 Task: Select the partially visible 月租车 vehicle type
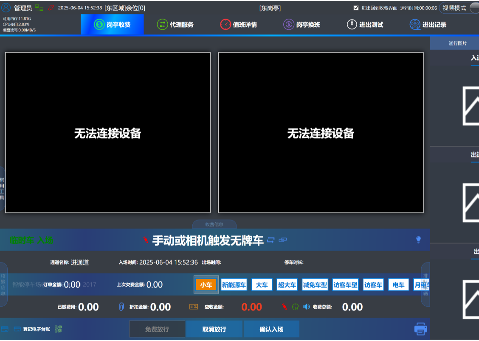[x=422, y=285]
